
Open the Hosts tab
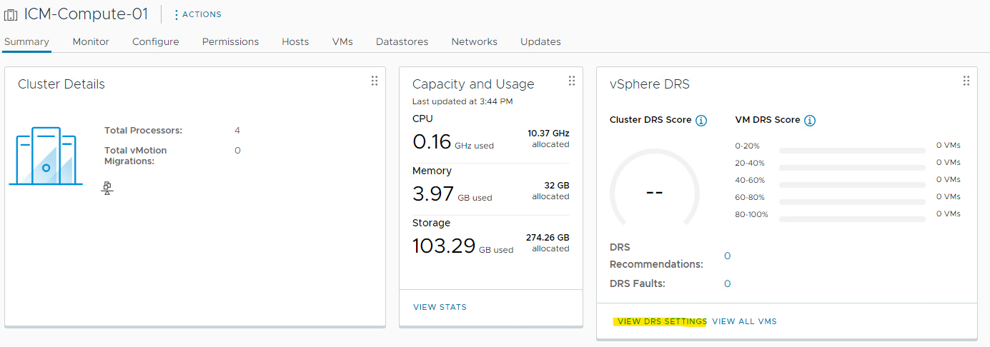[295, 41]
